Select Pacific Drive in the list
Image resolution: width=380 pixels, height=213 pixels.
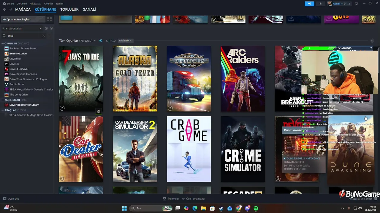[17, 84]
